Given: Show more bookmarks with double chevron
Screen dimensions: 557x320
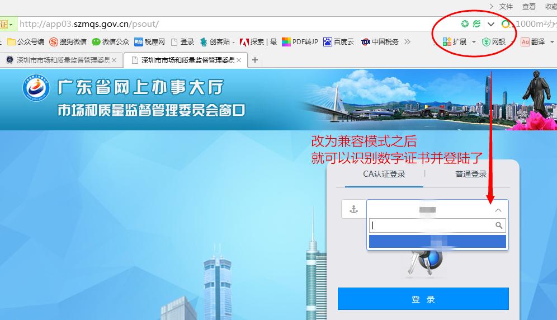Looking at the screenshot, I should coord(408,42).
